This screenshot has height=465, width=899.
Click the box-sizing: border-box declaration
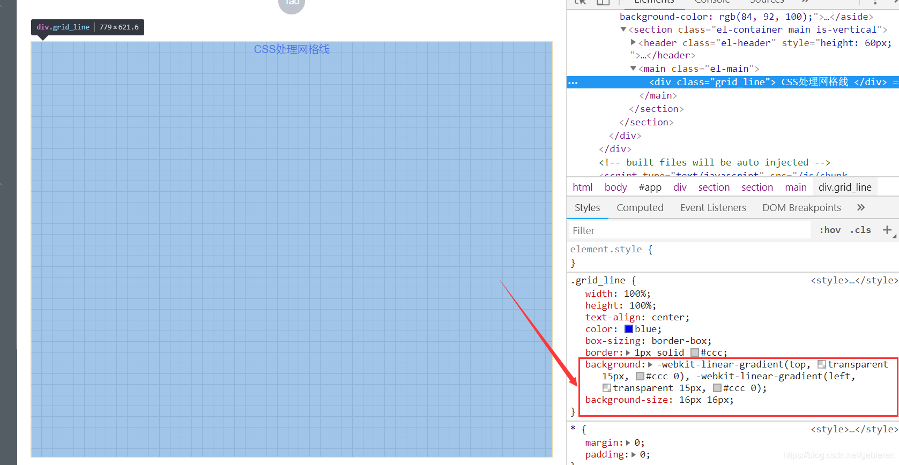click(x=648, y=341)
